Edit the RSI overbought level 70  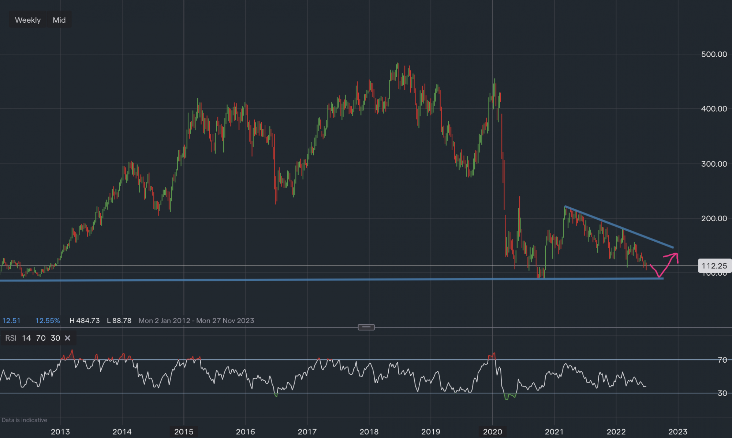coord(41,338)
